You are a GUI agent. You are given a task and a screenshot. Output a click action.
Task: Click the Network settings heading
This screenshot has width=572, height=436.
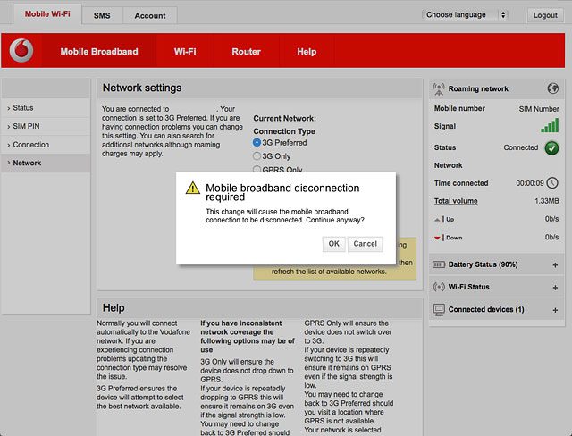tap(142, 88)
